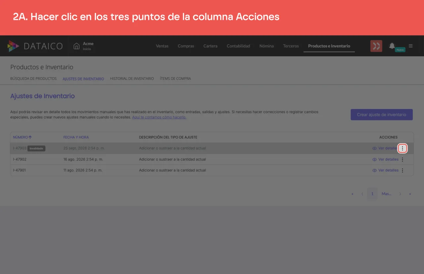Open three-dot actions menu for I-47901
424x274 pixels.
tap(402, 170)
